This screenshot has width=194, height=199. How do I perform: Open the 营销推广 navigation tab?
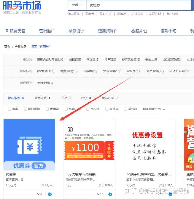click(x=47, y=31)
